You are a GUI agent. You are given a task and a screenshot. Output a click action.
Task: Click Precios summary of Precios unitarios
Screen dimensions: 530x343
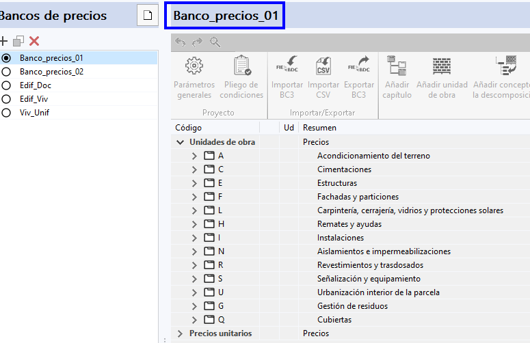(316, 333)
